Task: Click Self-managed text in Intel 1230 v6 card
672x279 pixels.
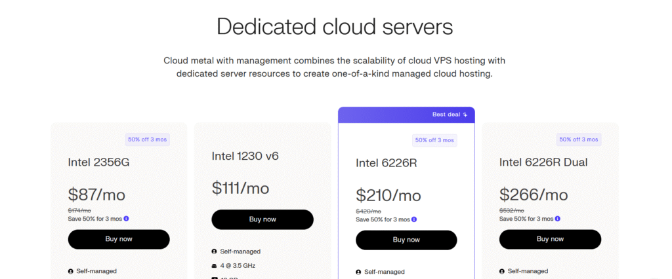Action: coord(240,251)
